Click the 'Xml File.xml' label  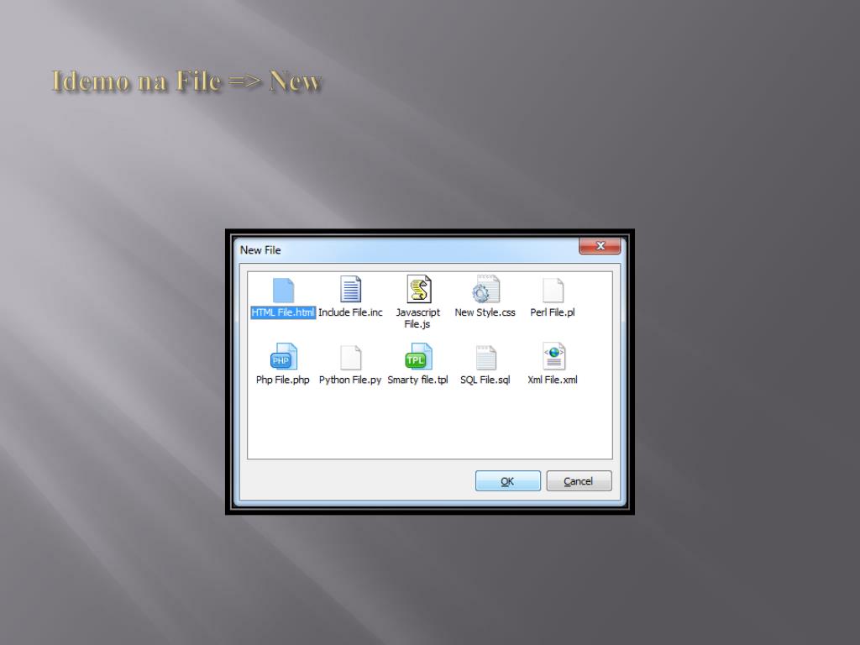[x=553, y=380]
